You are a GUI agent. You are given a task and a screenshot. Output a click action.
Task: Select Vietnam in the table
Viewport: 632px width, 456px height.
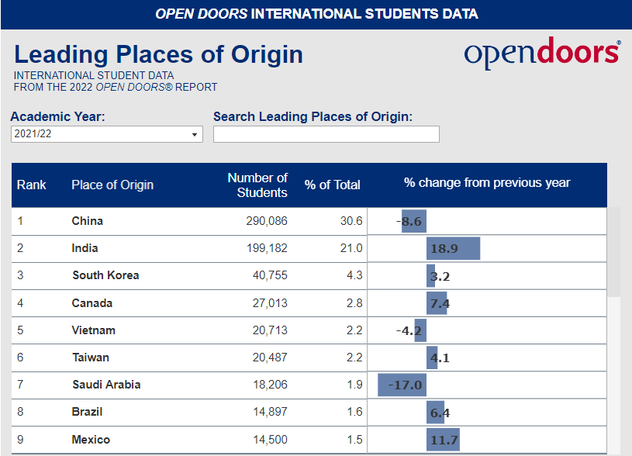tap(94, 330)
